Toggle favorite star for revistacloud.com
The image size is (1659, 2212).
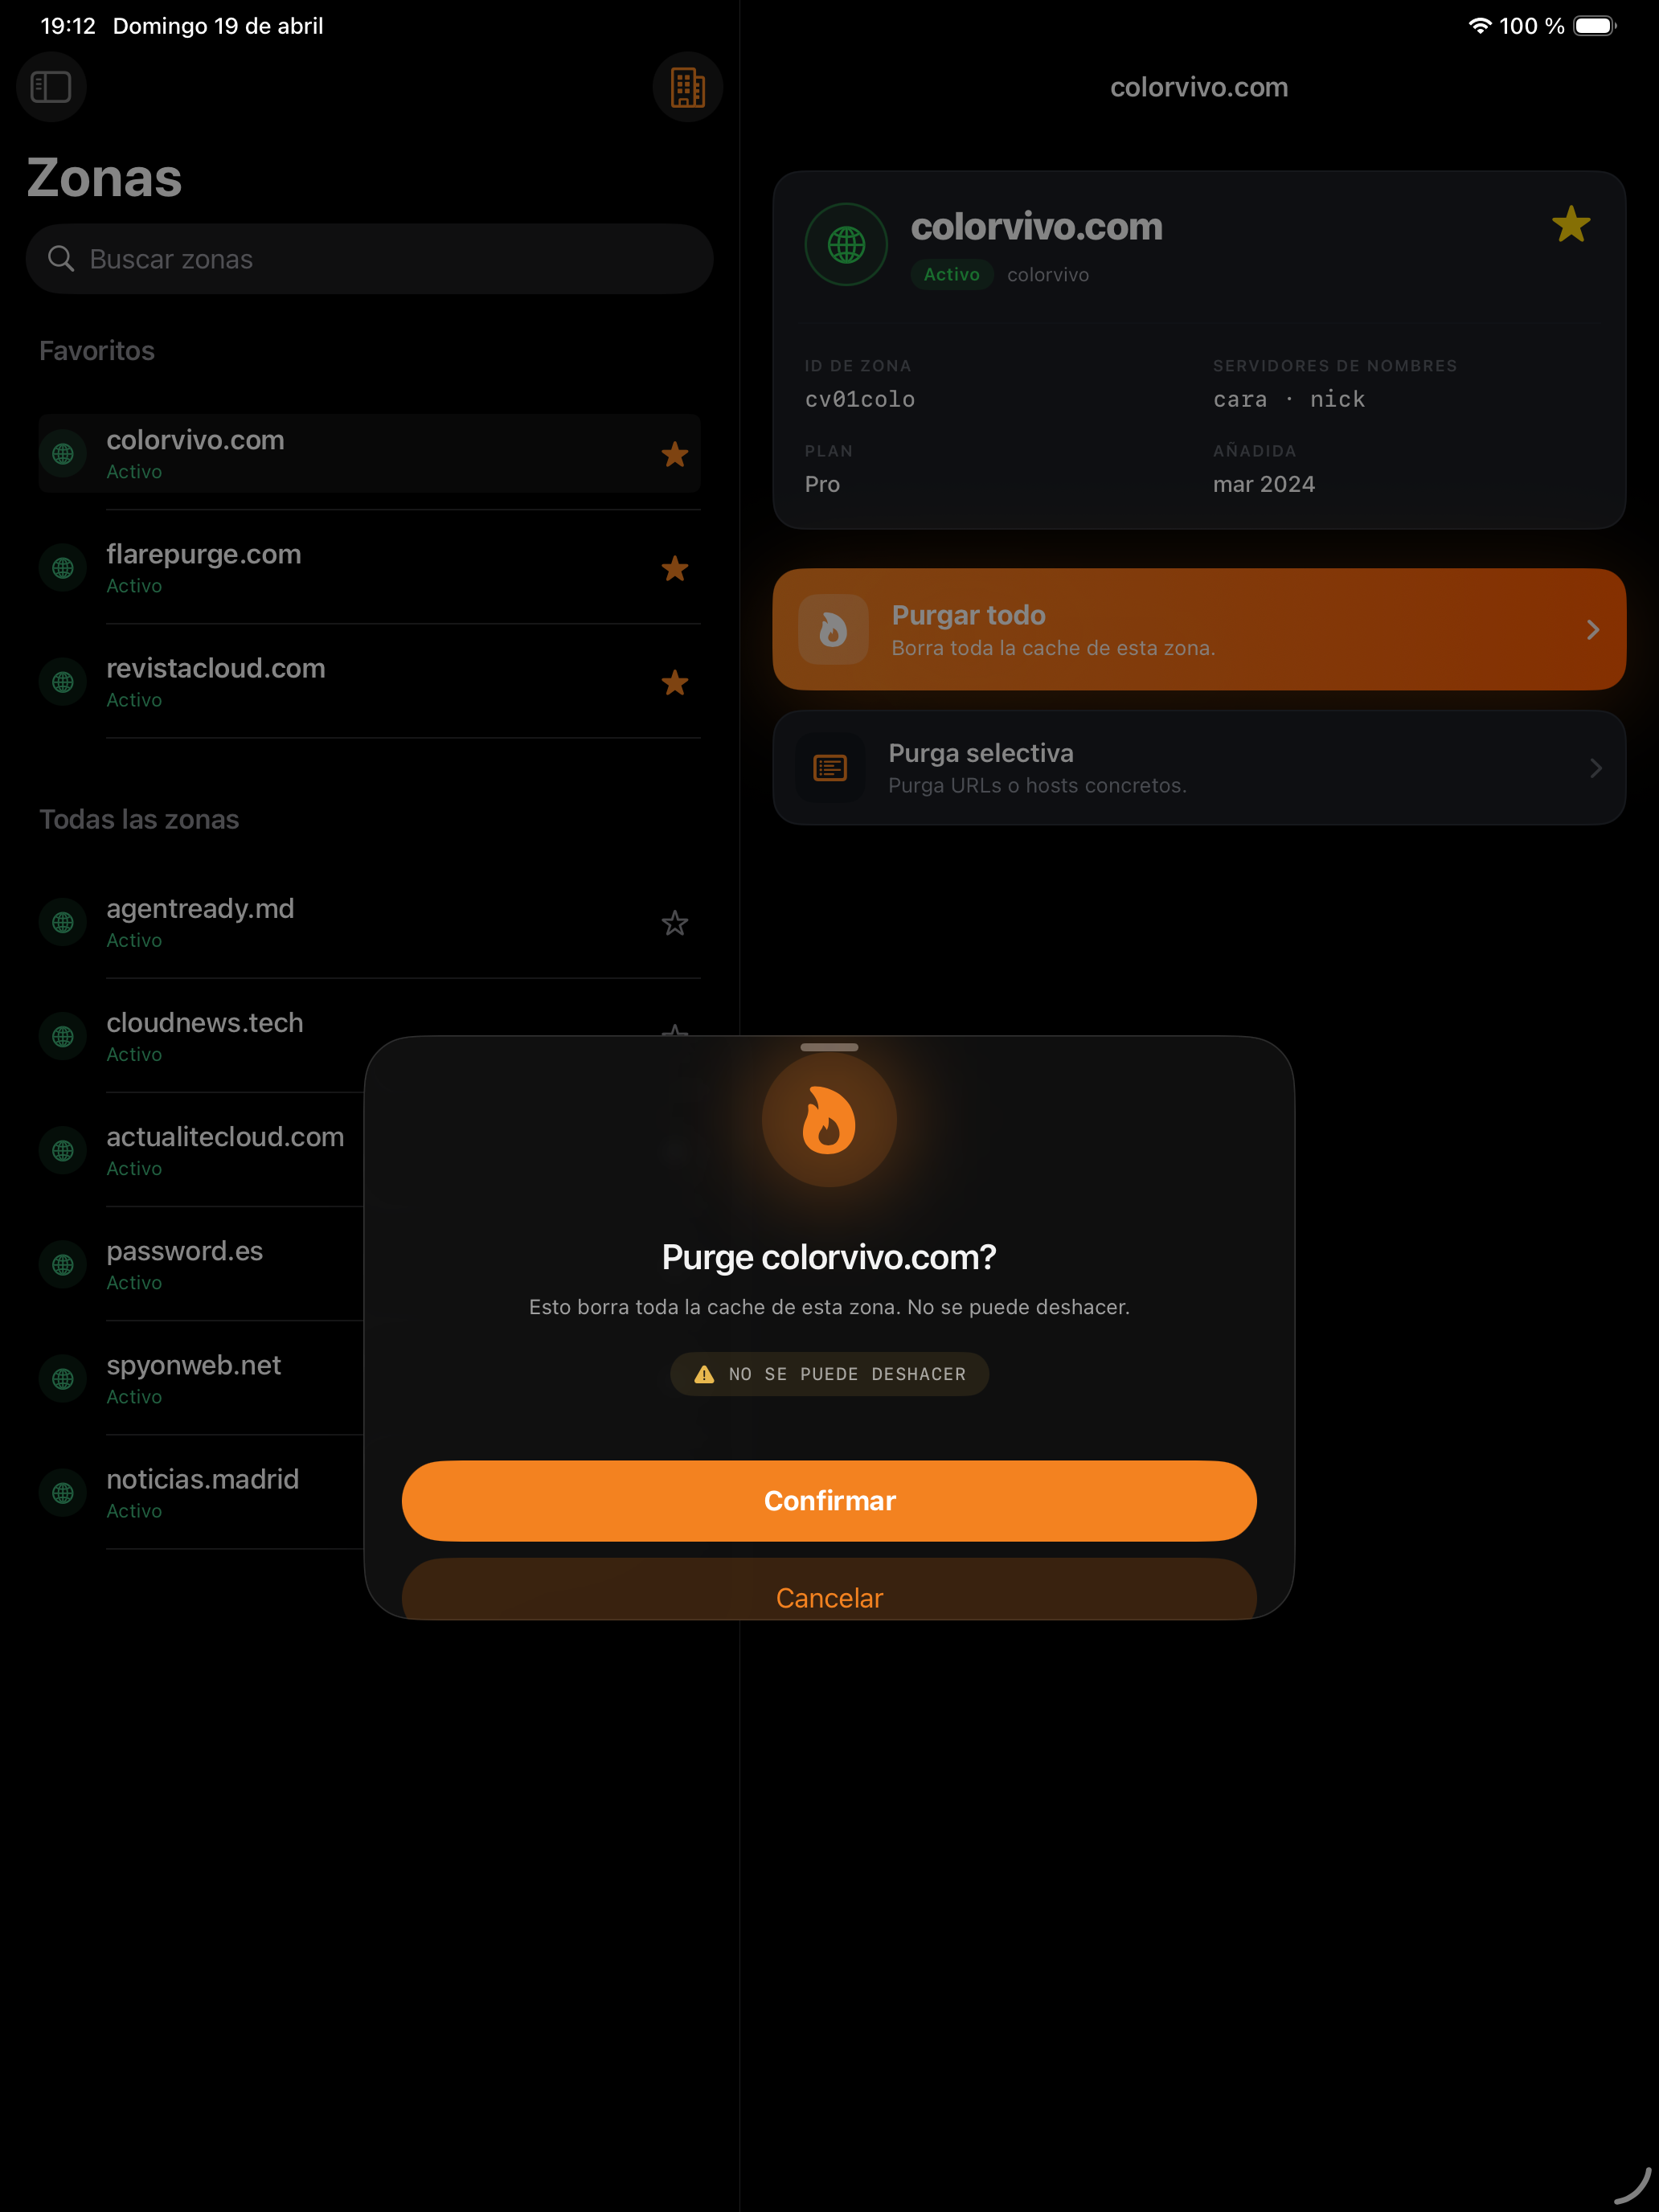tap(675, 683)
